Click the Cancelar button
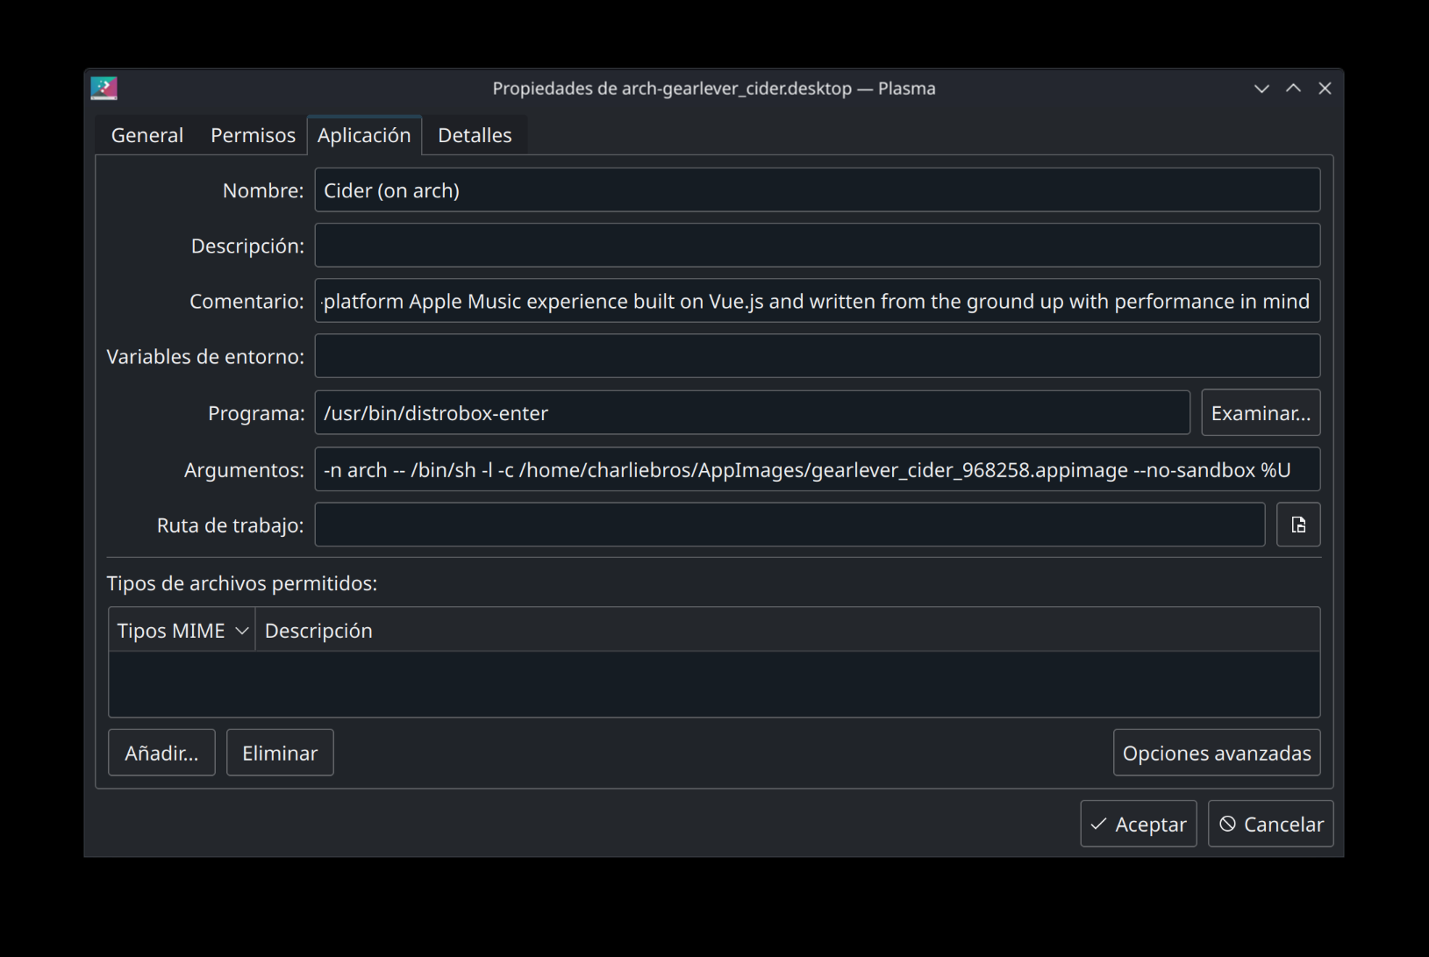The height and width of the screenshot is (957, 1429). [x=1270, y=824]
